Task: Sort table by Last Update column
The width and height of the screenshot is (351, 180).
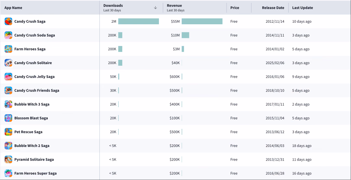Action: tap(303, 8)
